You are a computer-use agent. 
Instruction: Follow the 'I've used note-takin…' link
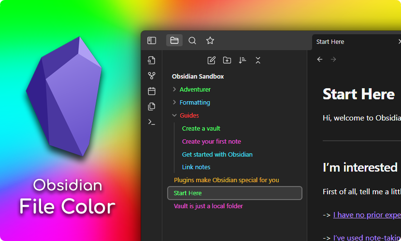(367, 238)
